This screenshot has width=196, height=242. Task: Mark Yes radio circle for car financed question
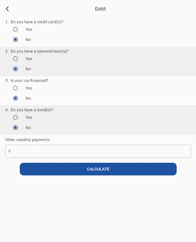pyautogui.click(x=16, y=88)
